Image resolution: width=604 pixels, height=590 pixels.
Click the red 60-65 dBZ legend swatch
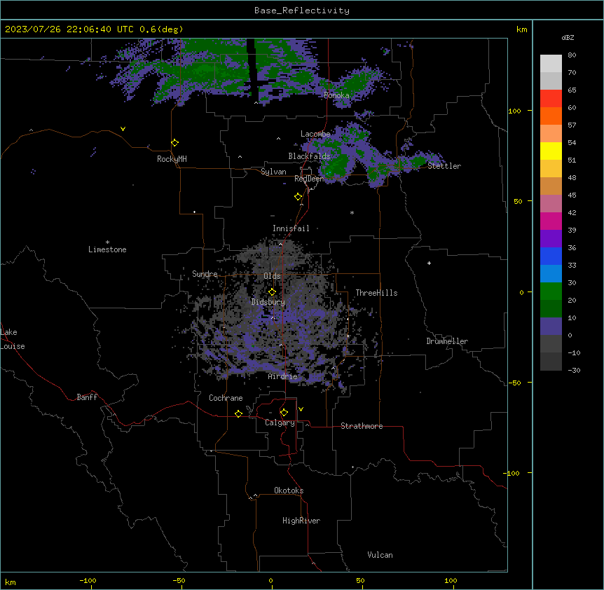click(x=551, y=99)
